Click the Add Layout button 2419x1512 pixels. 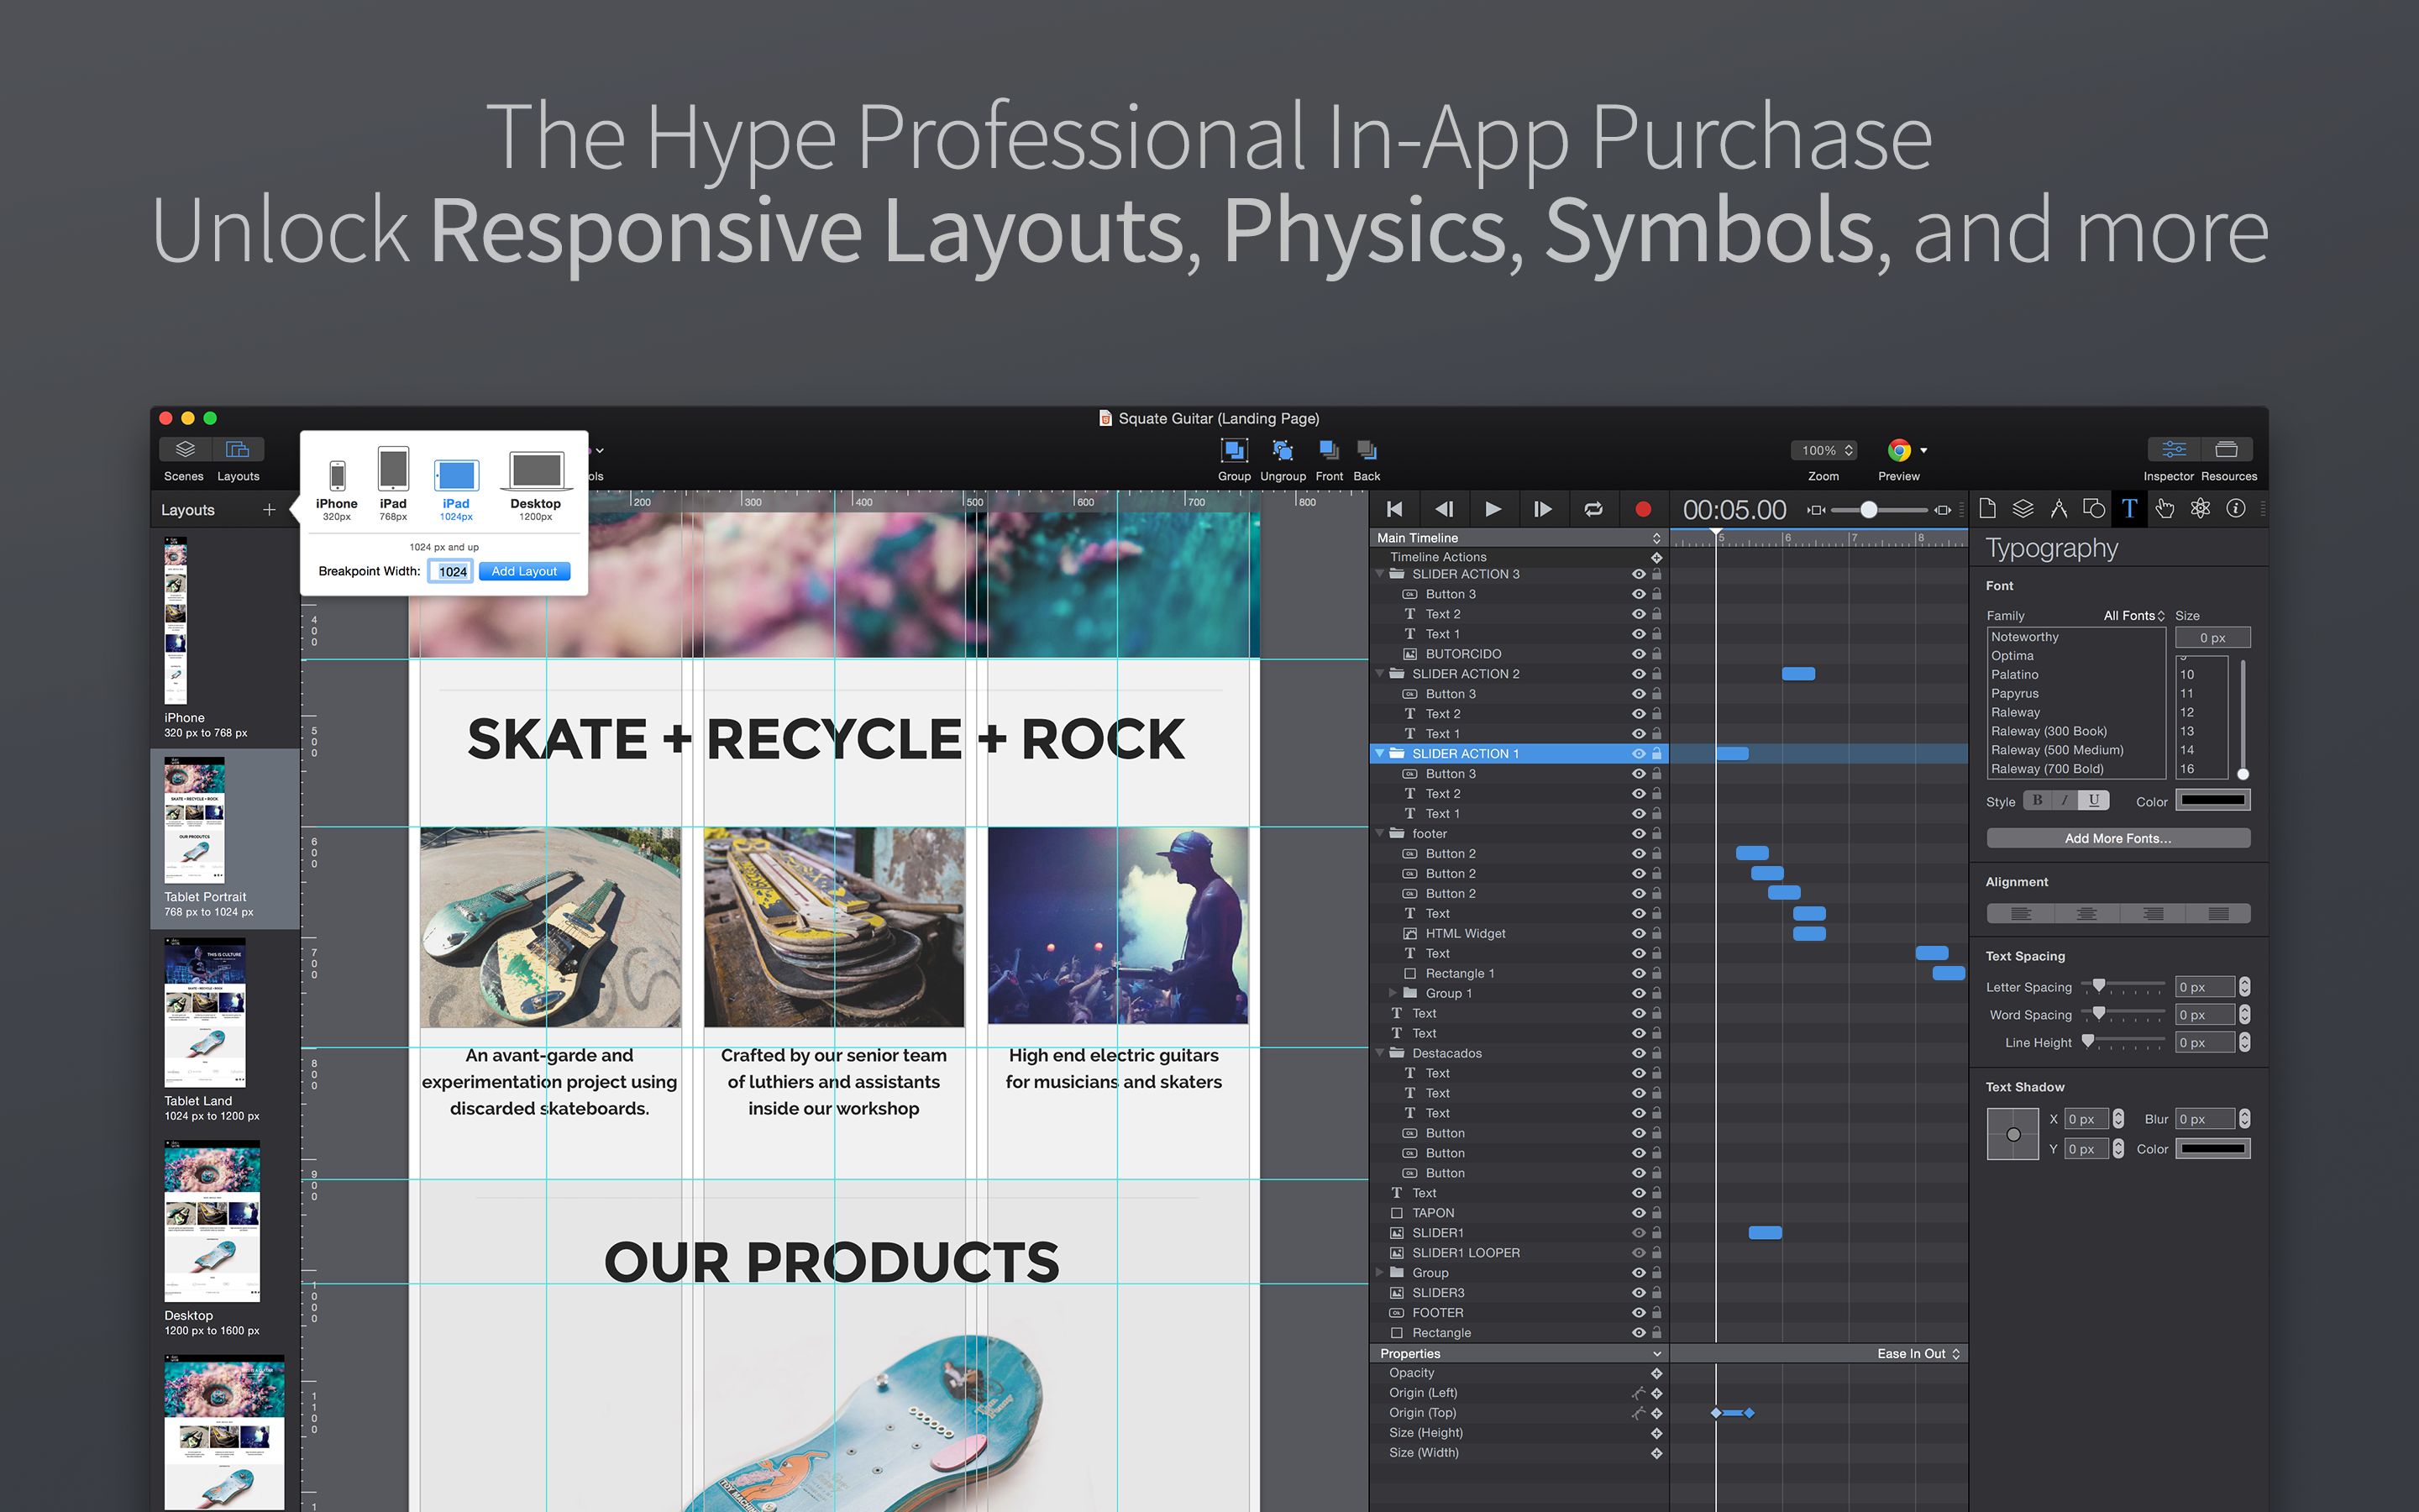click(x=524, y=572)
